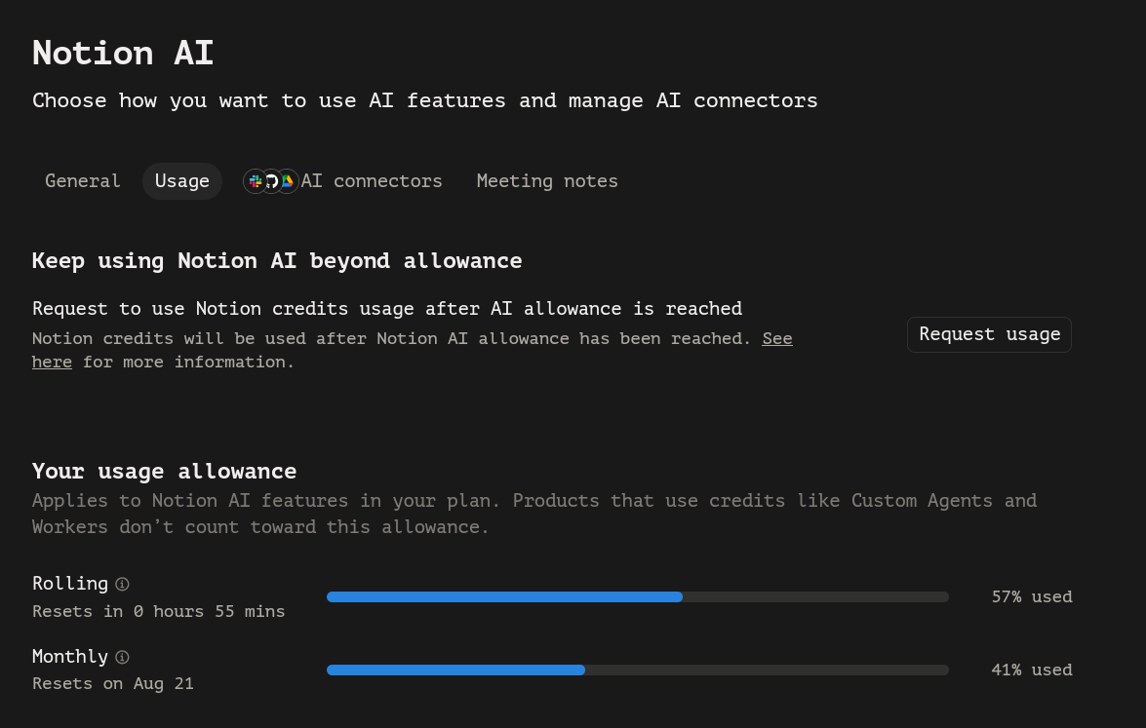This screenshot has width=1146, height=728.
Task: Select the Usage tab
Action: [x=182, y=181]
